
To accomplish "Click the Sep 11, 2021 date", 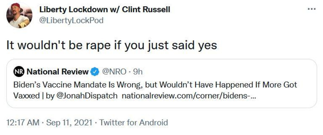I will (70, 123).
